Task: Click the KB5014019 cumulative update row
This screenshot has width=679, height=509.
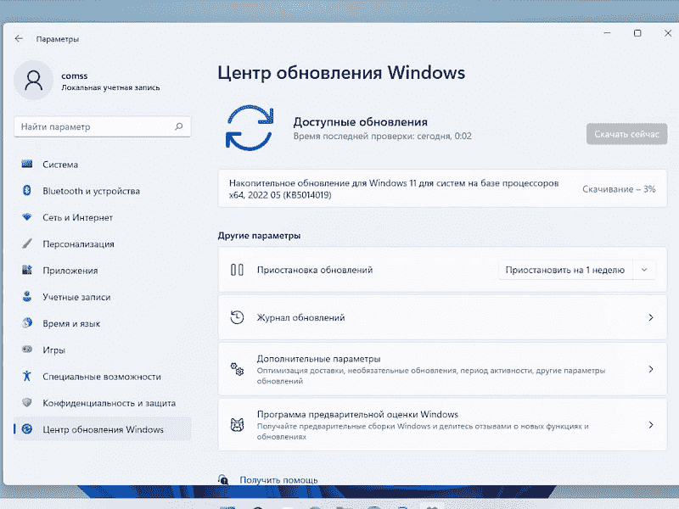Action: click(x=442, y=188)
